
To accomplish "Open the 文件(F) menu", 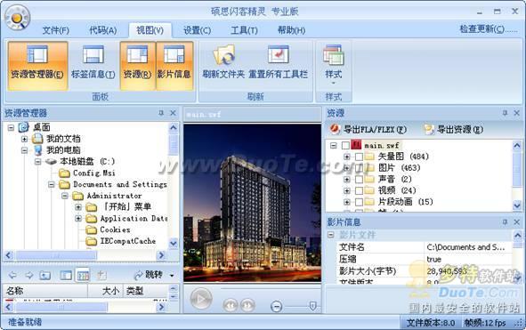I will 56,30.
